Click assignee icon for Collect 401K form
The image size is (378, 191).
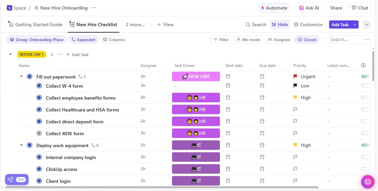coord(143,133)
